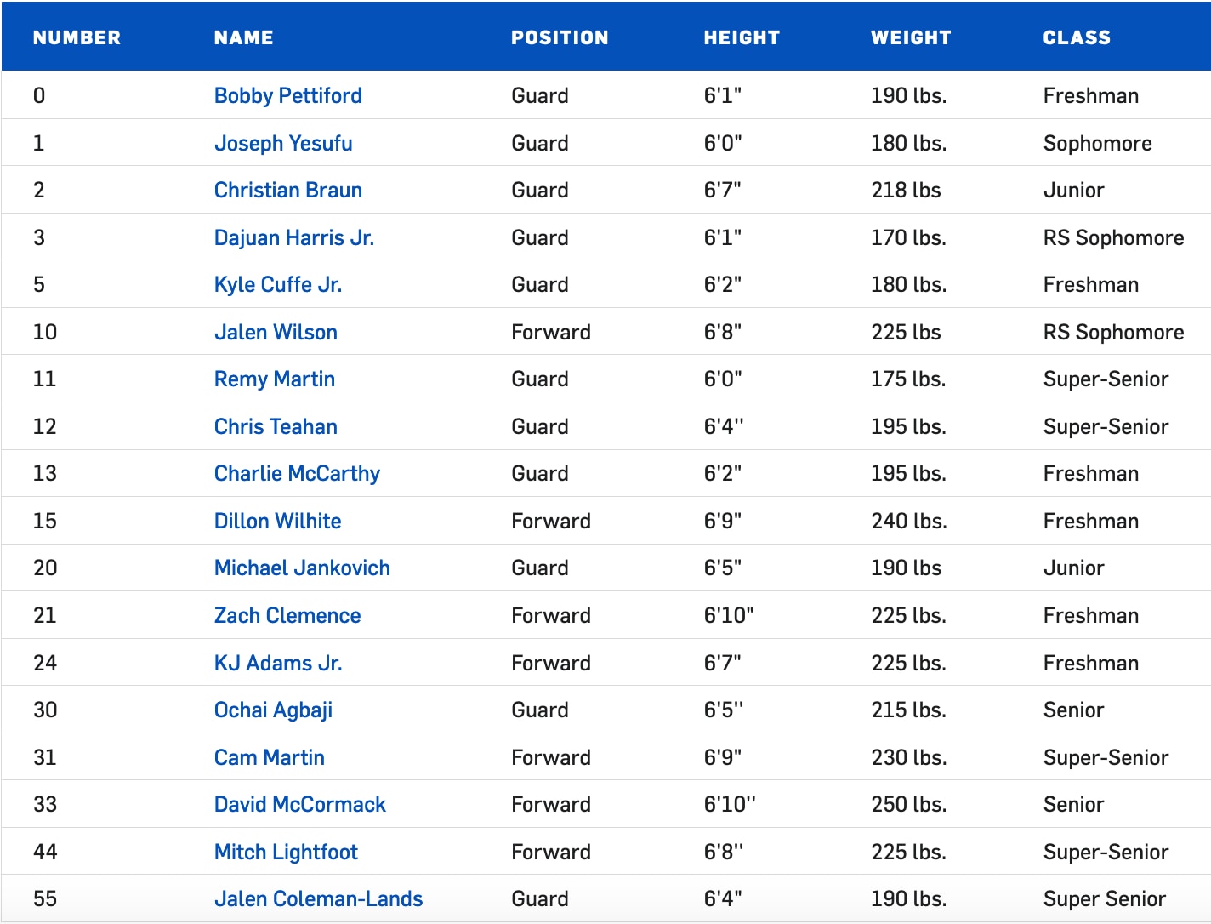Viewport: 1211px width, 924px height.
Task: Select the Dajuan Harris Jr. link
Action: tap(293, 237)
